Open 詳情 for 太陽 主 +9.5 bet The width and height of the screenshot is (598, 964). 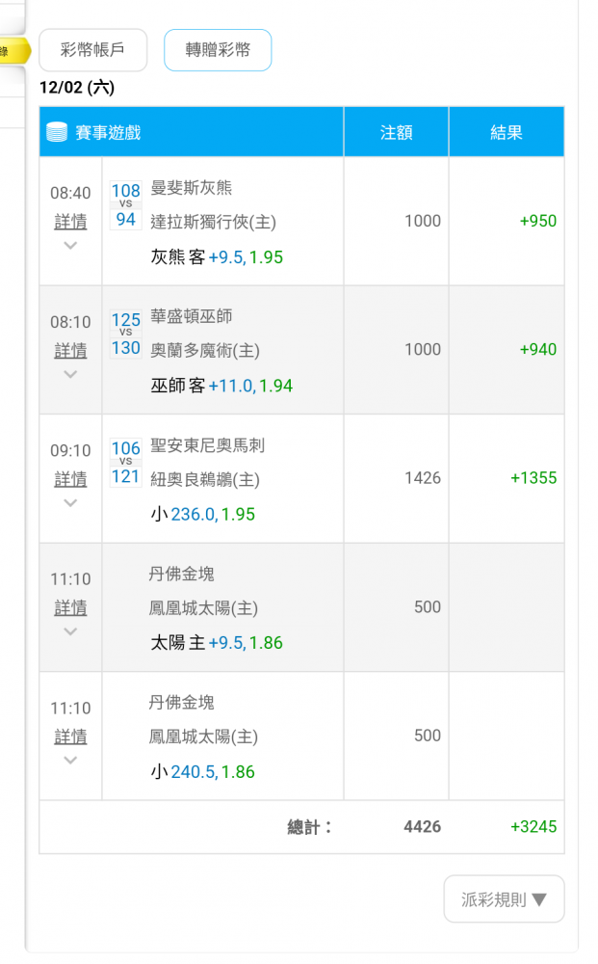click(70, 608)
